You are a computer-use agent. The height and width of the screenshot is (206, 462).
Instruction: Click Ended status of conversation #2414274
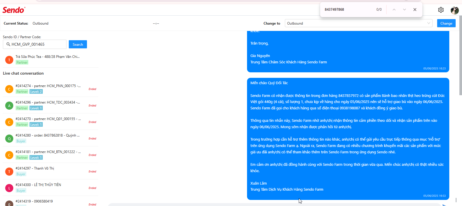pos(92,89)
